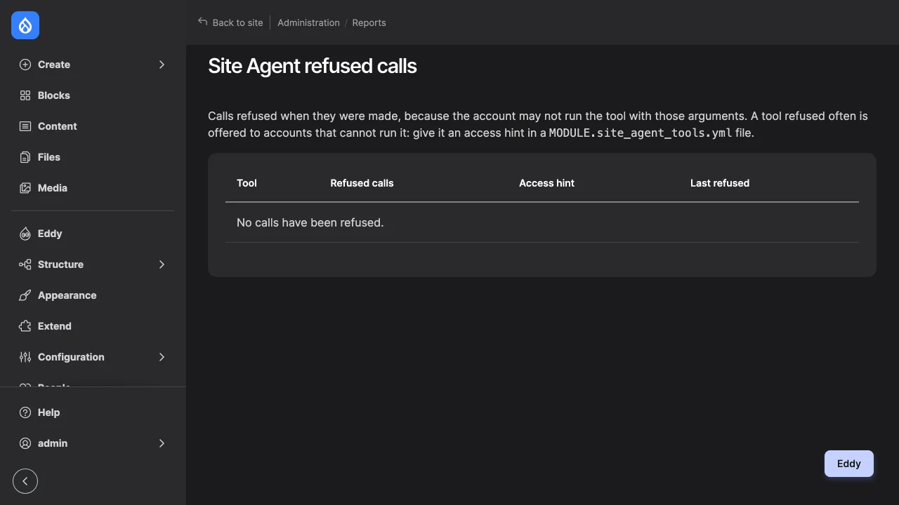Viewport: 899px width, 505px height.
Task: Click the Eddy droplet icon in sidebar
Action: (x=25, y=234)
